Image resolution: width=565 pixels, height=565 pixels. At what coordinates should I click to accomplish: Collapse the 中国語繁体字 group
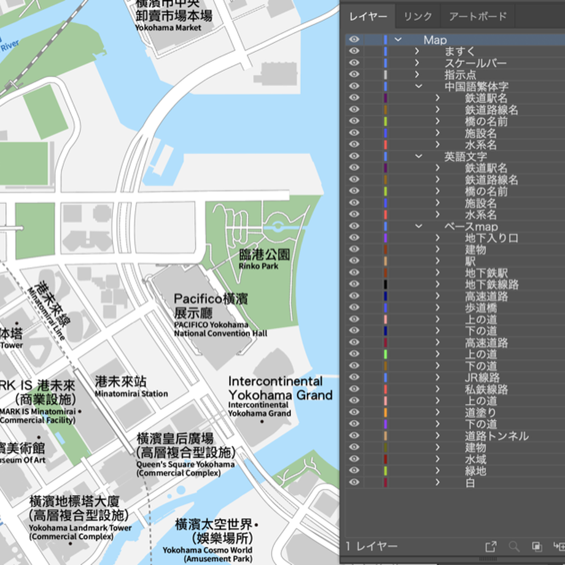(x=418, y=86)
